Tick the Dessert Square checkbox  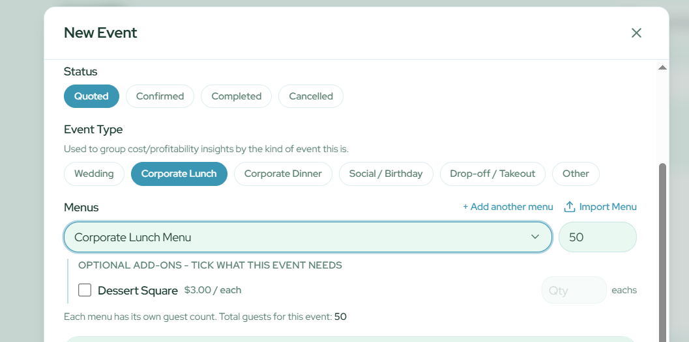coord(85,290)
